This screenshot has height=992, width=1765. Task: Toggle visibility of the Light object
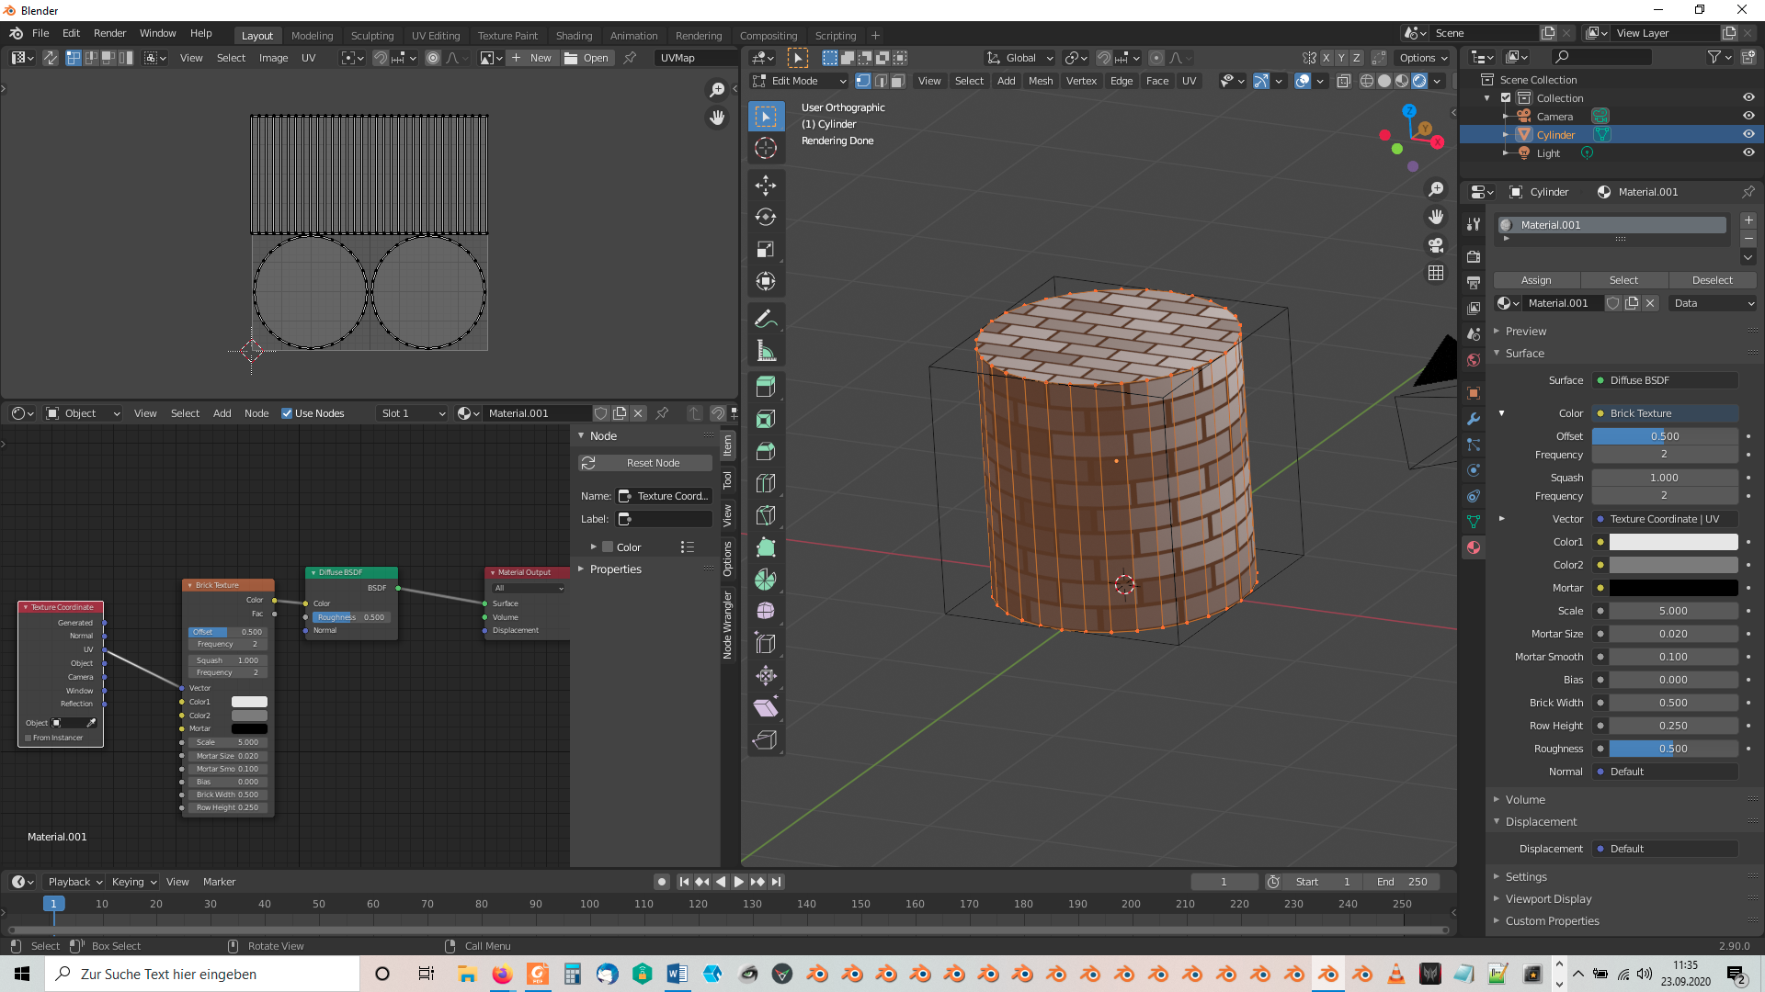1748,152
